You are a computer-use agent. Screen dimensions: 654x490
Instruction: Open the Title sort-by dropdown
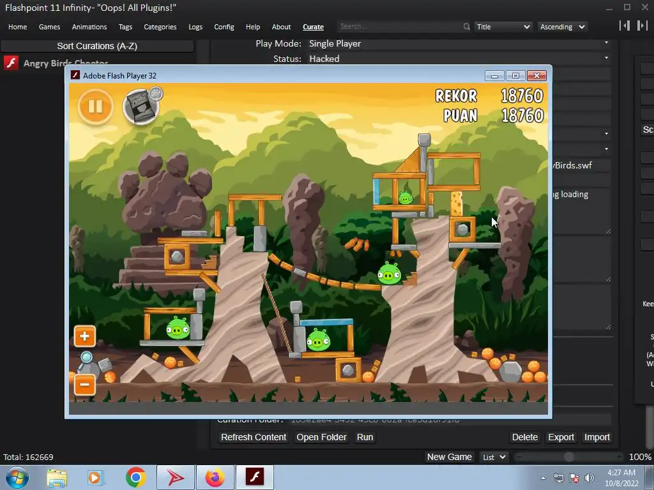(503, 27)
